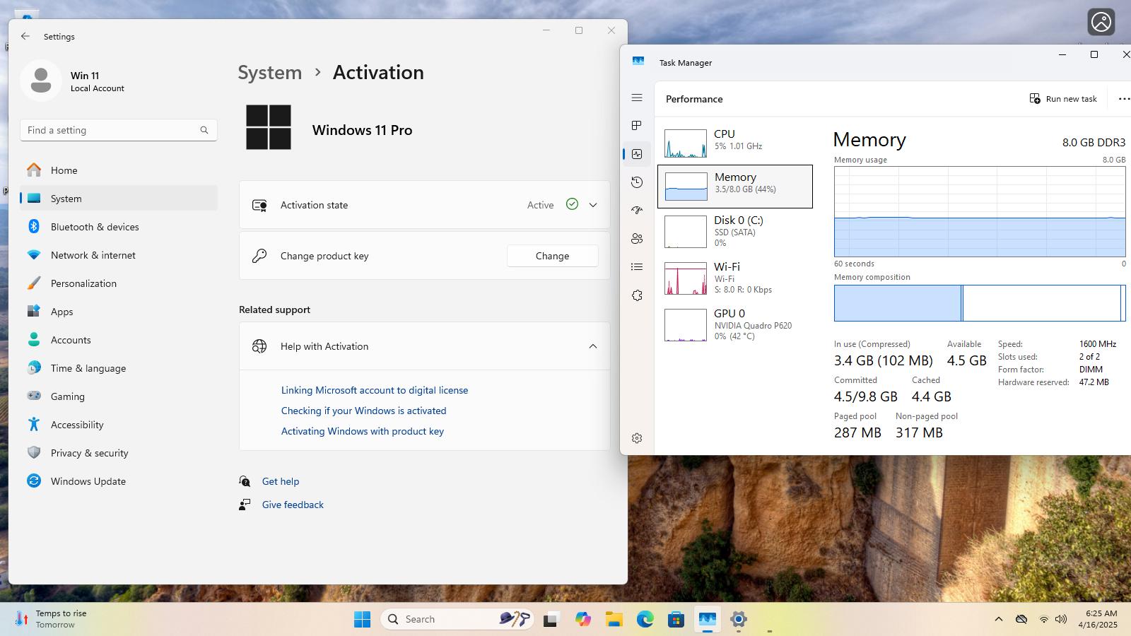Click the System breadcrumb link

click(269, 72)
